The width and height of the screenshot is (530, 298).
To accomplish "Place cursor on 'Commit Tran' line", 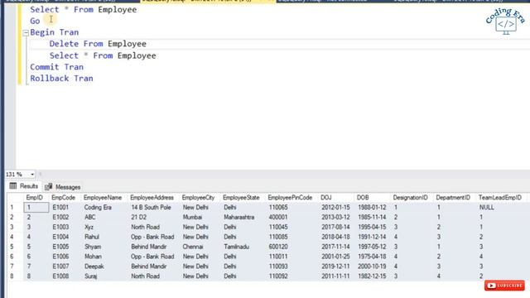I will pos(57,67).
